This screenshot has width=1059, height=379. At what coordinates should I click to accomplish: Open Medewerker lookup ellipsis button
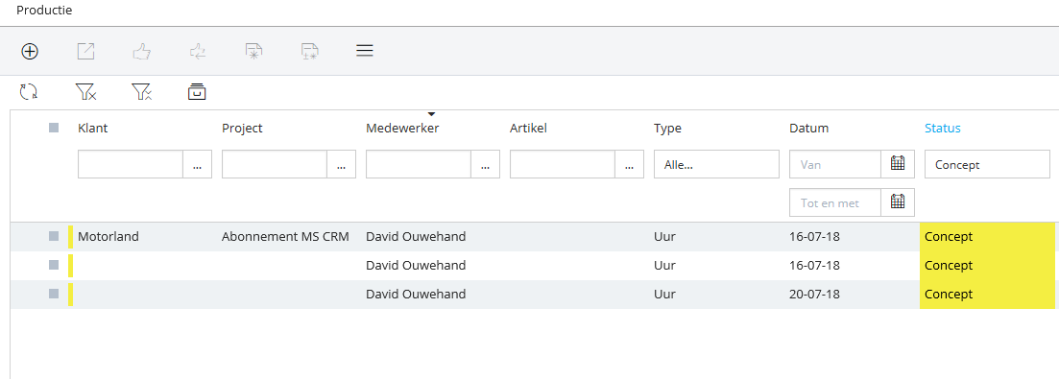point(485,164)
